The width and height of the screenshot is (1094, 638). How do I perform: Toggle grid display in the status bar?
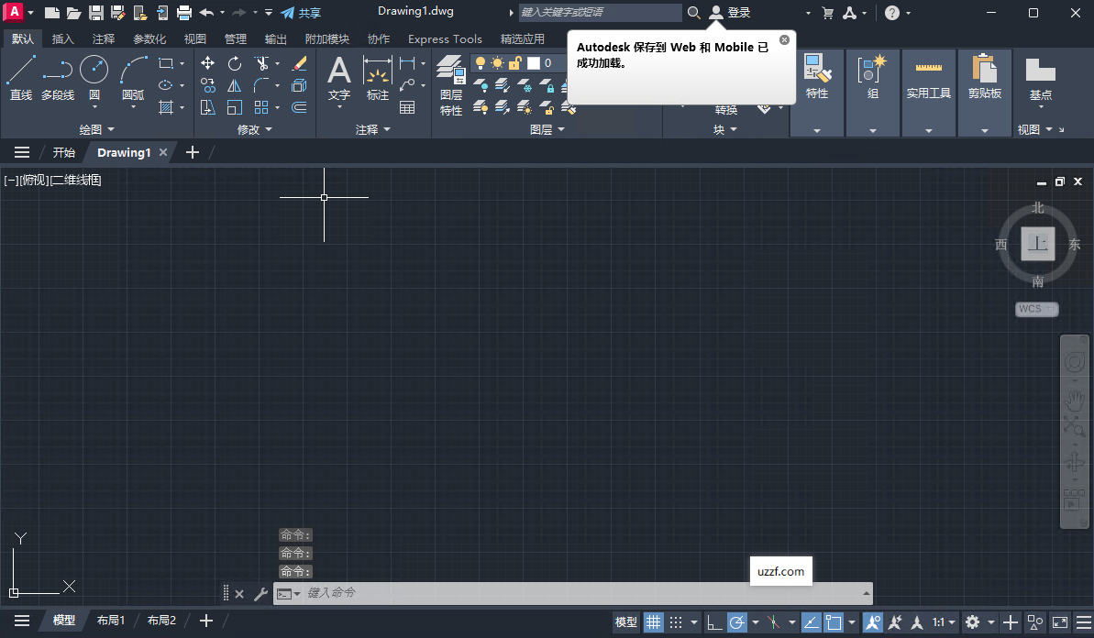tap(653, 621)
